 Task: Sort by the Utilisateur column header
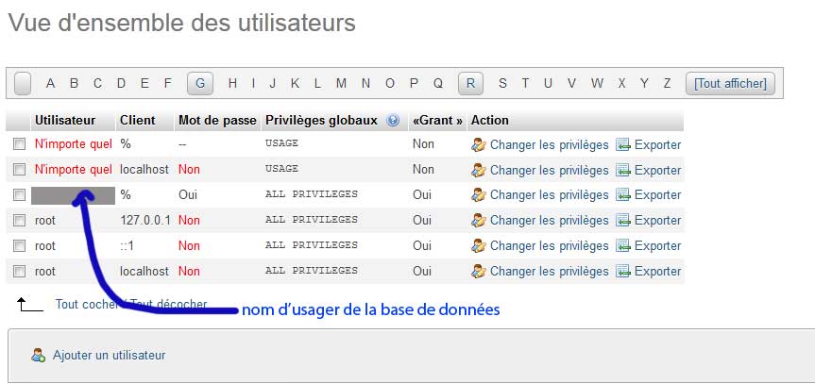point(65,121)
